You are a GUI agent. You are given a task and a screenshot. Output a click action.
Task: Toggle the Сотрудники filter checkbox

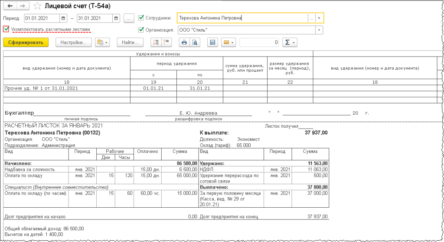coord(141,18)
